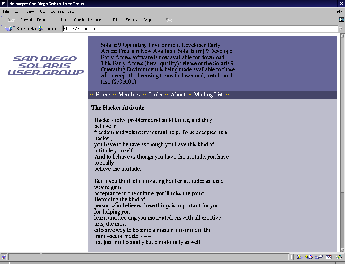345x264 pixels.
Task: Close the Netscape window with the X
Action: 341,4
